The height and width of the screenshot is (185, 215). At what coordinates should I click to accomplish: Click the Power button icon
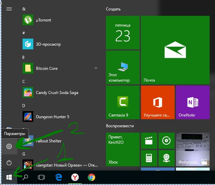(9, 163)
